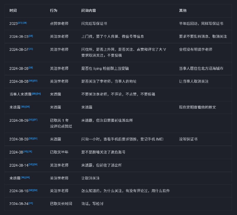Image resolution: width=237 pixels, height=215 pixels.
Task: Open footnote [38] beside 2024-08
Action: pyautogui.click(x=30, y=152)
